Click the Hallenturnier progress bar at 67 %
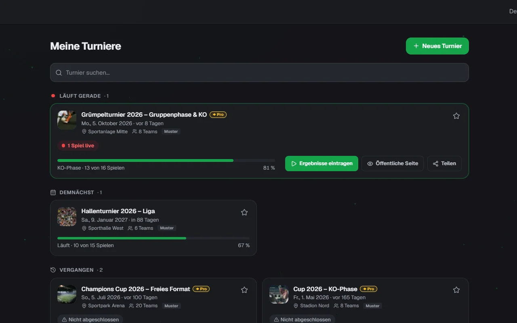Image resolution: width=517 pixels, height=323 pixels. [153, 238]
